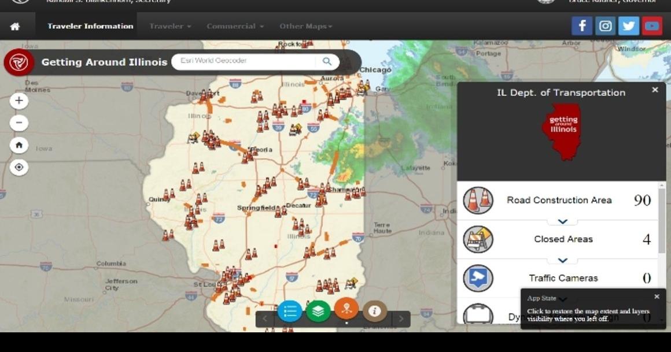
Task: Open the green layers widget button
Action: [x=318, y=311]
